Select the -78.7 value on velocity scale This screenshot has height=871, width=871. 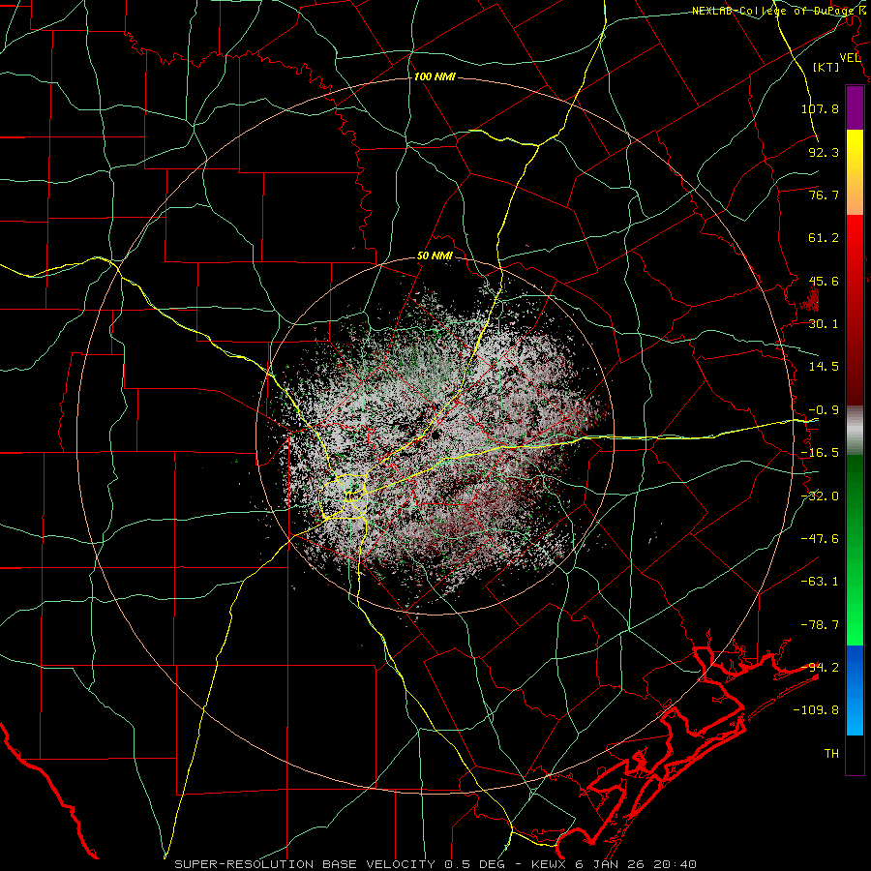(820, 625)
